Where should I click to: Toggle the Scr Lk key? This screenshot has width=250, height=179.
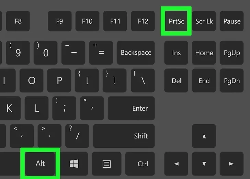click(x=204, y=21)
